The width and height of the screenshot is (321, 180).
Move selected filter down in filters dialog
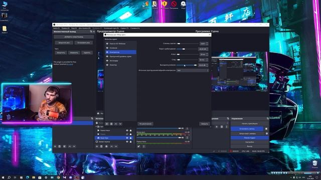tap(120, 124)
